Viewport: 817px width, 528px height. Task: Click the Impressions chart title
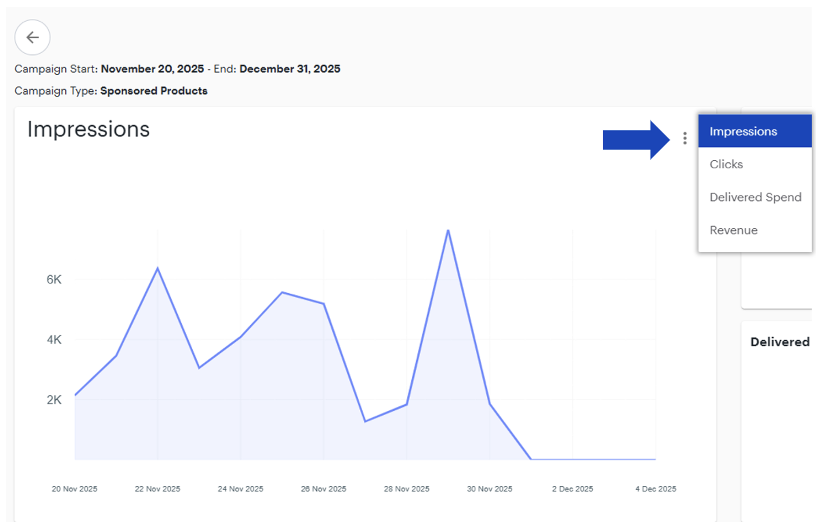coord(88,129)
